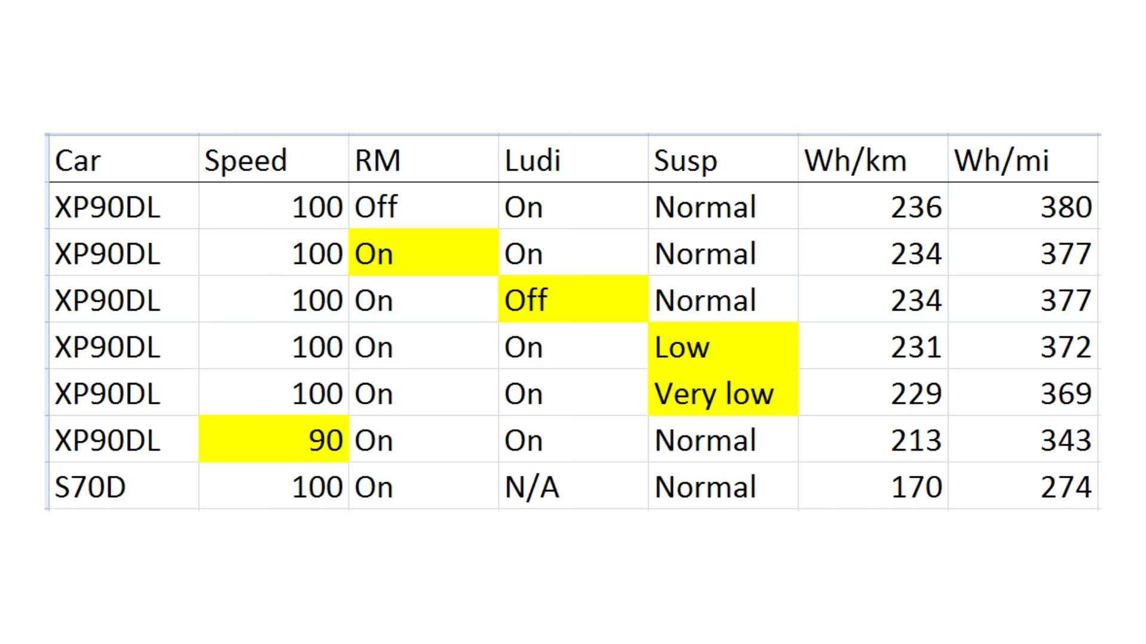Select the RM column header
Image resolution: width=1146 pixels, height=644 pixels.
coord(423,159)
